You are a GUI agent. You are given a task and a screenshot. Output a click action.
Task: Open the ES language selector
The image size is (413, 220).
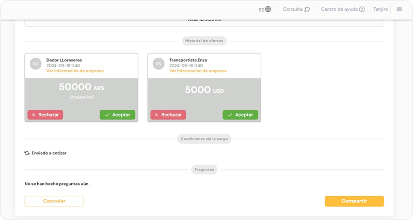(x=262, y=9)
